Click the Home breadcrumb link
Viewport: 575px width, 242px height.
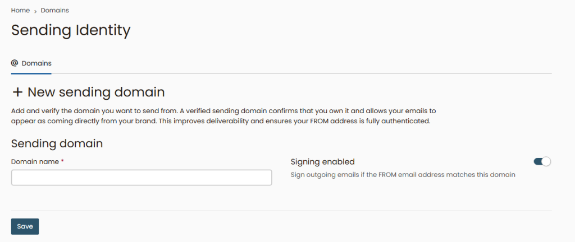point(20,10)
